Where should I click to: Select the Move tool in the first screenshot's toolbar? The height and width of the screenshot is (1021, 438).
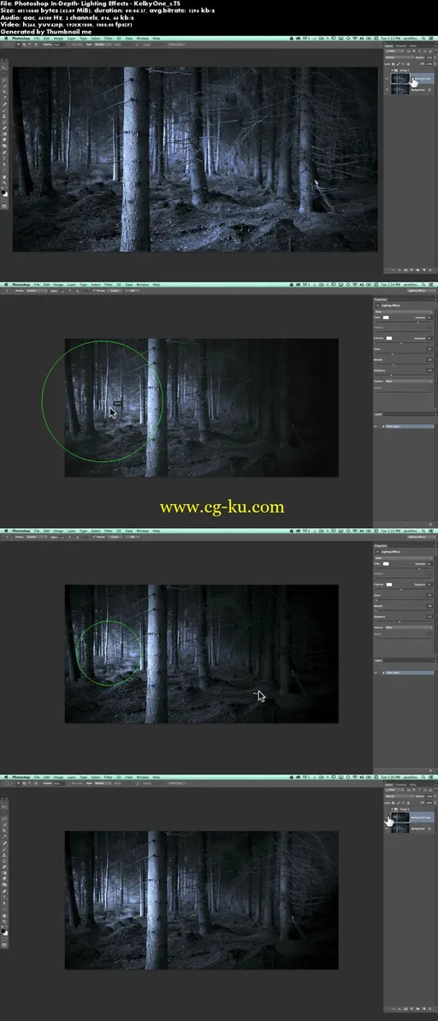pos(4,68)
